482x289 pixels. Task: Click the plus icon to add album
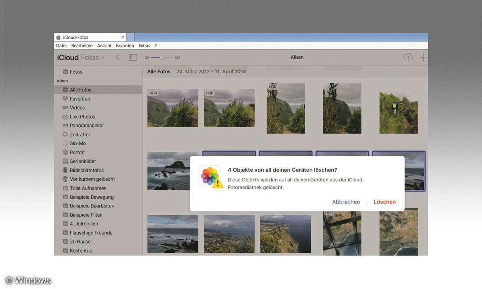(x=423, y=57)
